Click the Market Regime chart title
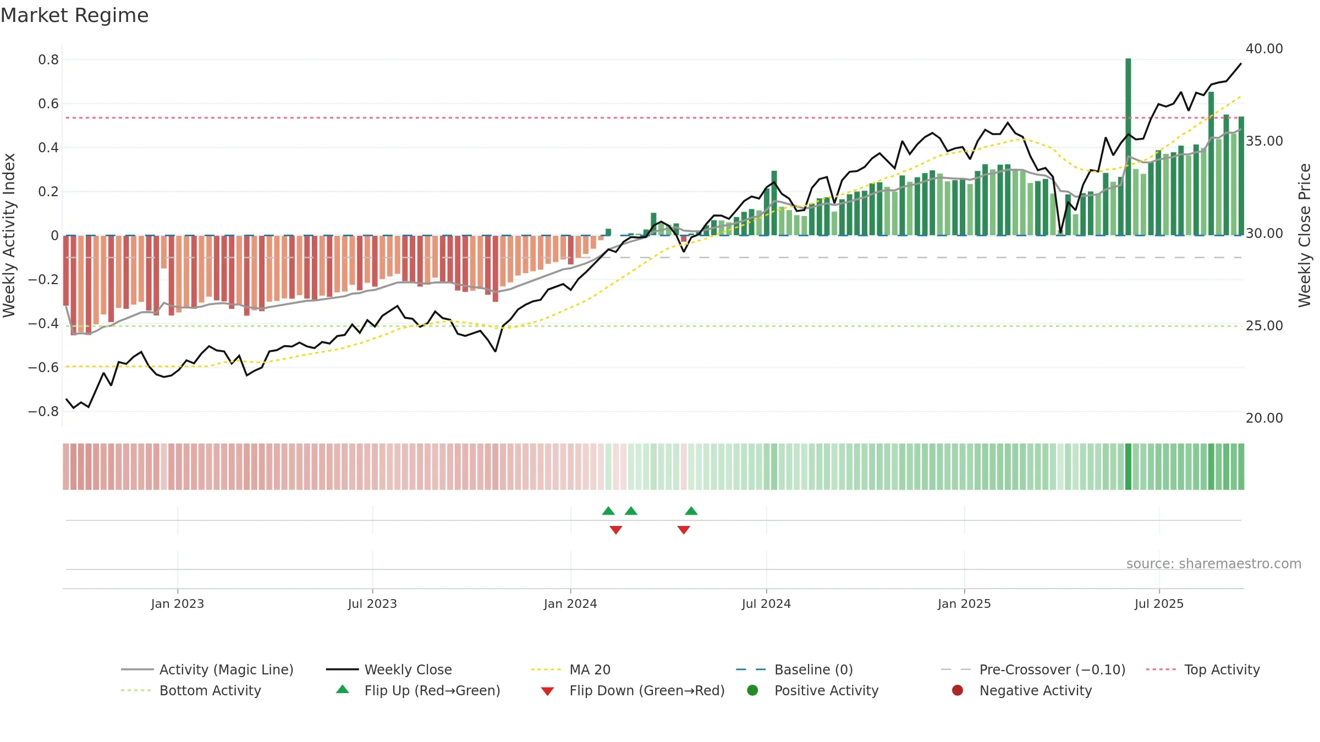This screenshot has height=742, width=1320. point(74,15)
